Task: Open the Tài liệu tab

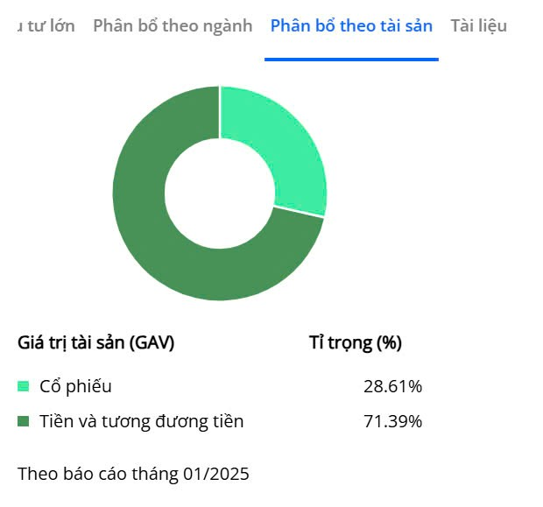Action: (x=478, y=25)
